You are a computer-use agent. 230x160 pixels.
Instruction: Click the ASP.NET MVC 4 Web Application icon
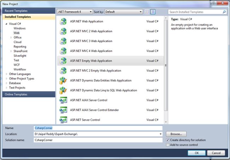(63, 51)
